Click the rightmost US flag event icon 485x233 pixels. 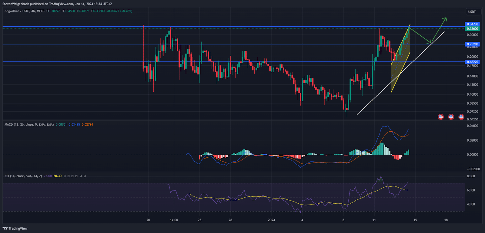pos(461,116)
